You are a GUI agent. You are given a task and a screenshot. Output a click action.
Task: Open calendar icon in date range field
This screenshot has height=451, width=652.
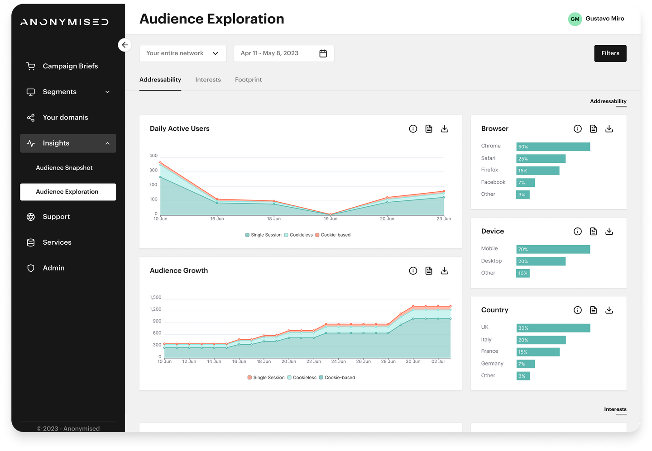[x=323, y=53]
